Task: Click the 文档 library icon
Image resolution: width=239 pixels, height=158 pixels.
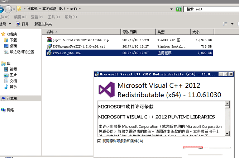Action: (x=6, y=81)
